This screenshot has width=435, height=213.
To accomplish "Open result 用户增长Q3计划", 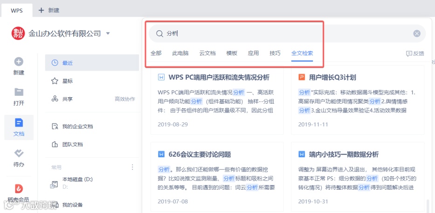I will click(x=332, y=78).
